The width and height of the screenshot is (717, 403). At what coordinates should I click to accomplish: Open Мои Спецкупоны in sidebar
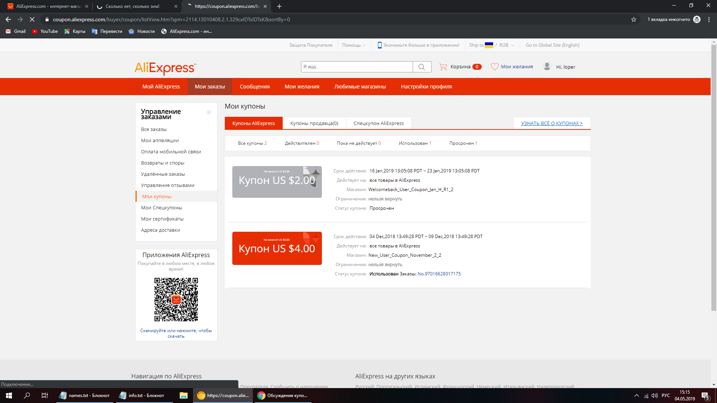click(162, 208)
